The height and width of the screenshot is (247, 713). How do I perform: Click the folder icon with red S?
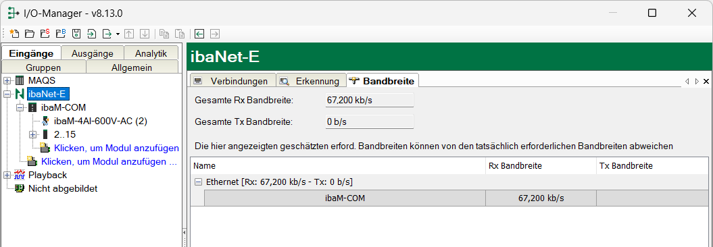tap(45, 34)
